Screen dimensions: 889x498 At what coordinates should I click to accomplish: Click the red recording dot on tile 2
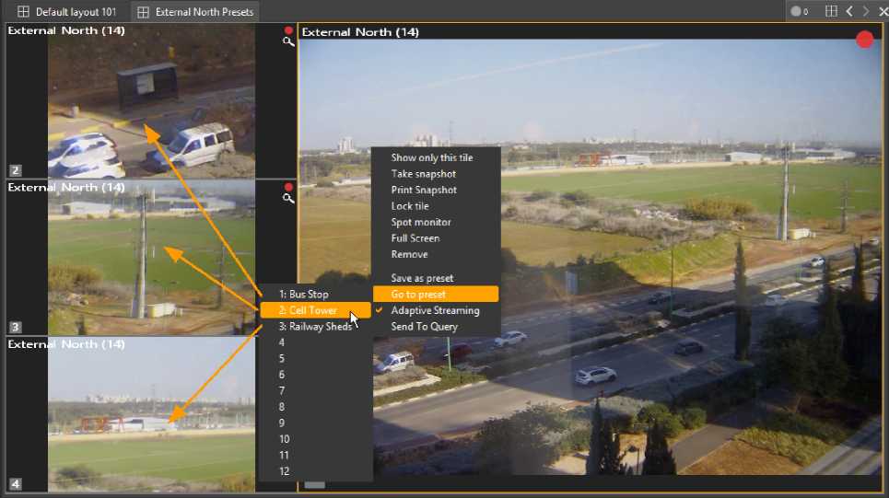[x=288, y=30]
